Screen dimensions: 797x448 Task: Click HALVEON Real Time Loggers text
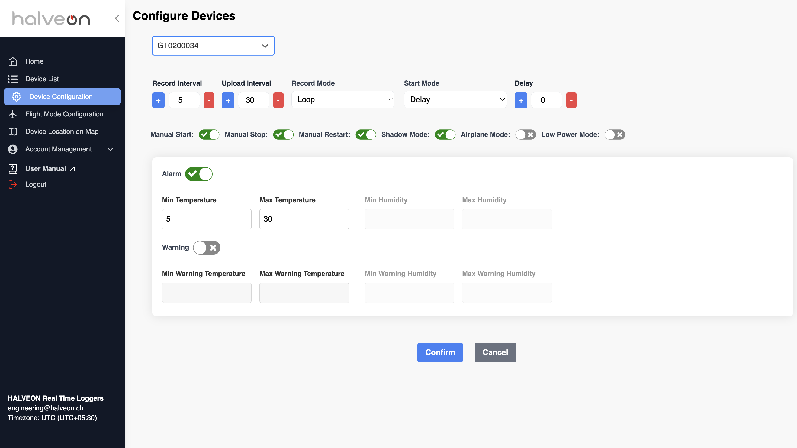[x=56, y=398]
